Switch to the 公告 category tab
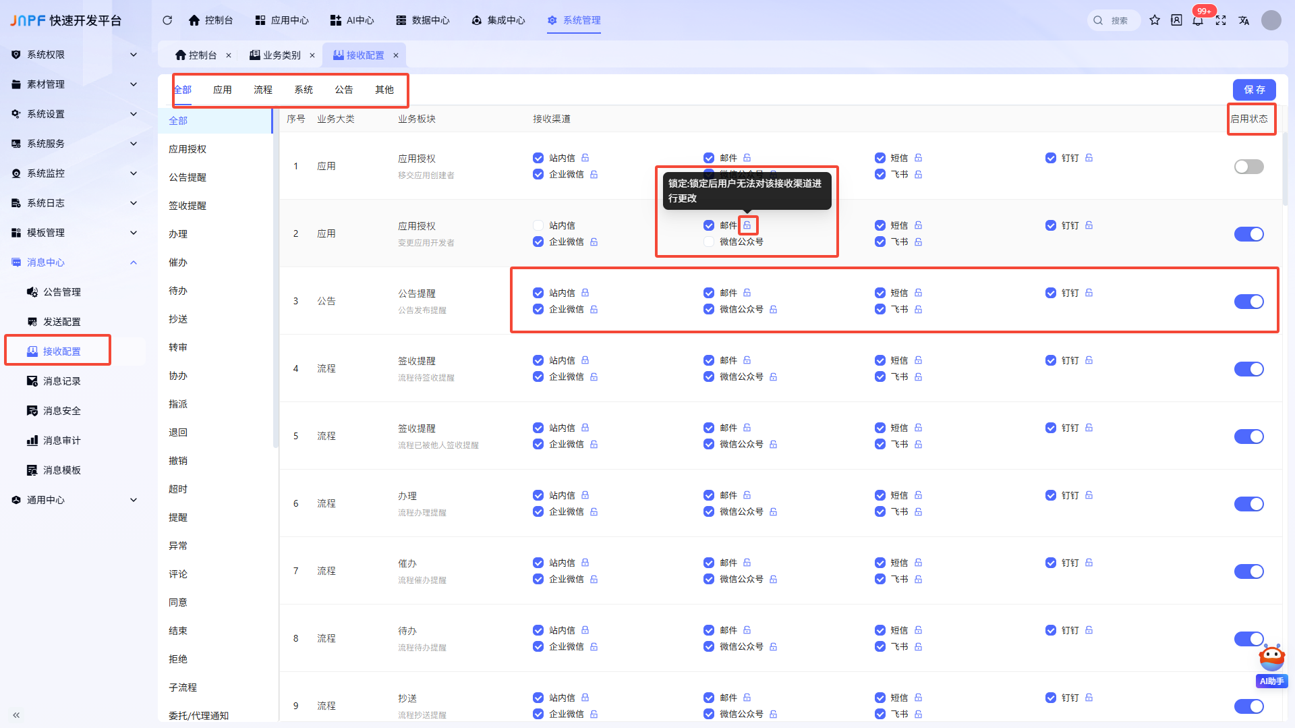 coord(344,90)
